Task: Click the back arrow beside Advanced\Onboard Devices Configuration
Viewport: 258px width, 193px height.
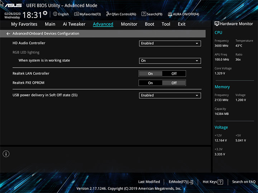Action: pos(8,34)
